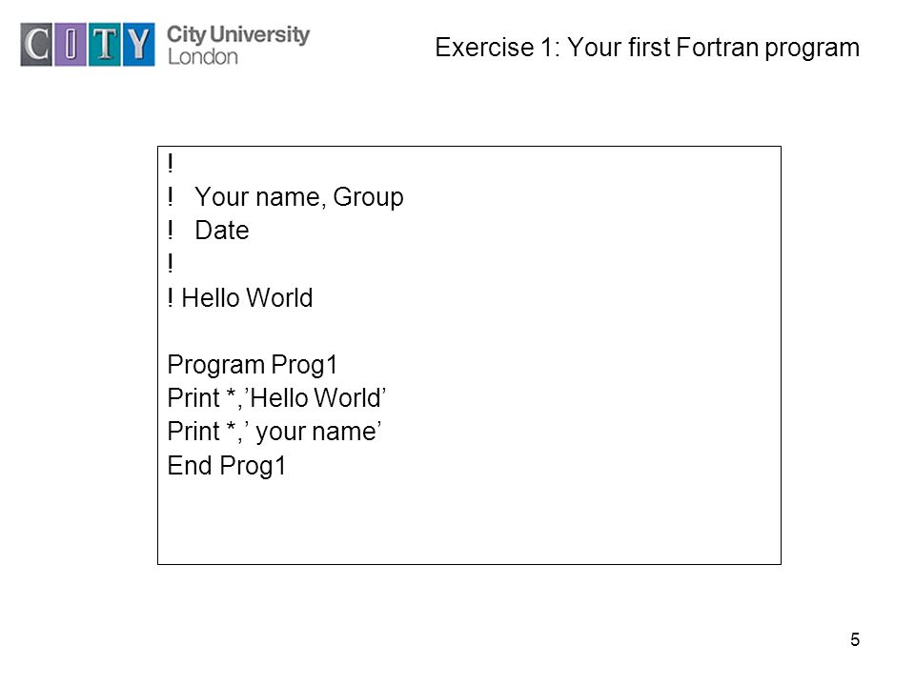Click the 'End Prog1' line
The width and height of the screenshot is (915, 686).
(x=227, y=466)
